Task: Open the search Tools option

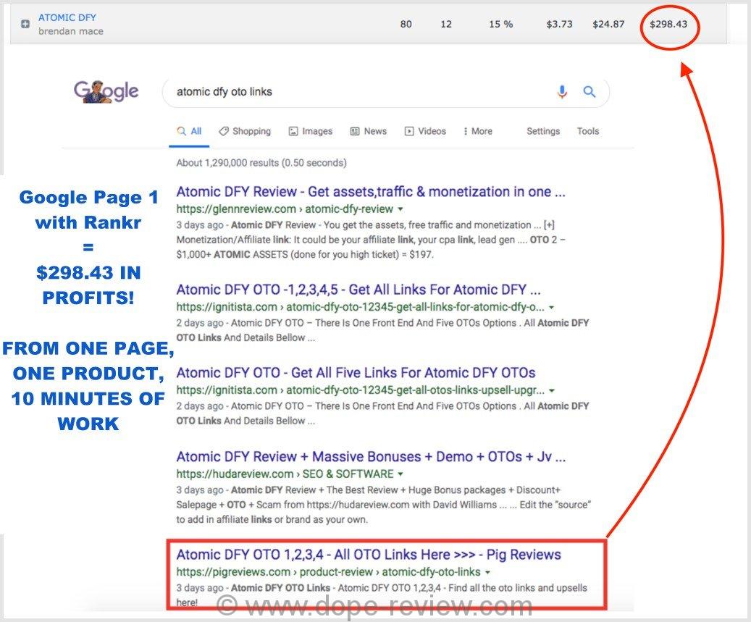Action: 587,131
